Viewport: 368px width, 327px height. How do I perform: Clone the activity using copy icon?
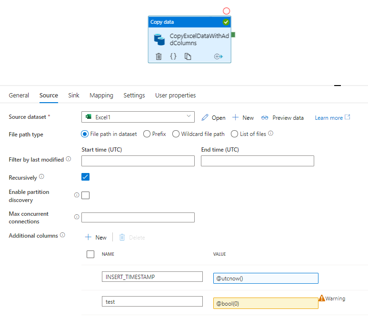(188, 57)
